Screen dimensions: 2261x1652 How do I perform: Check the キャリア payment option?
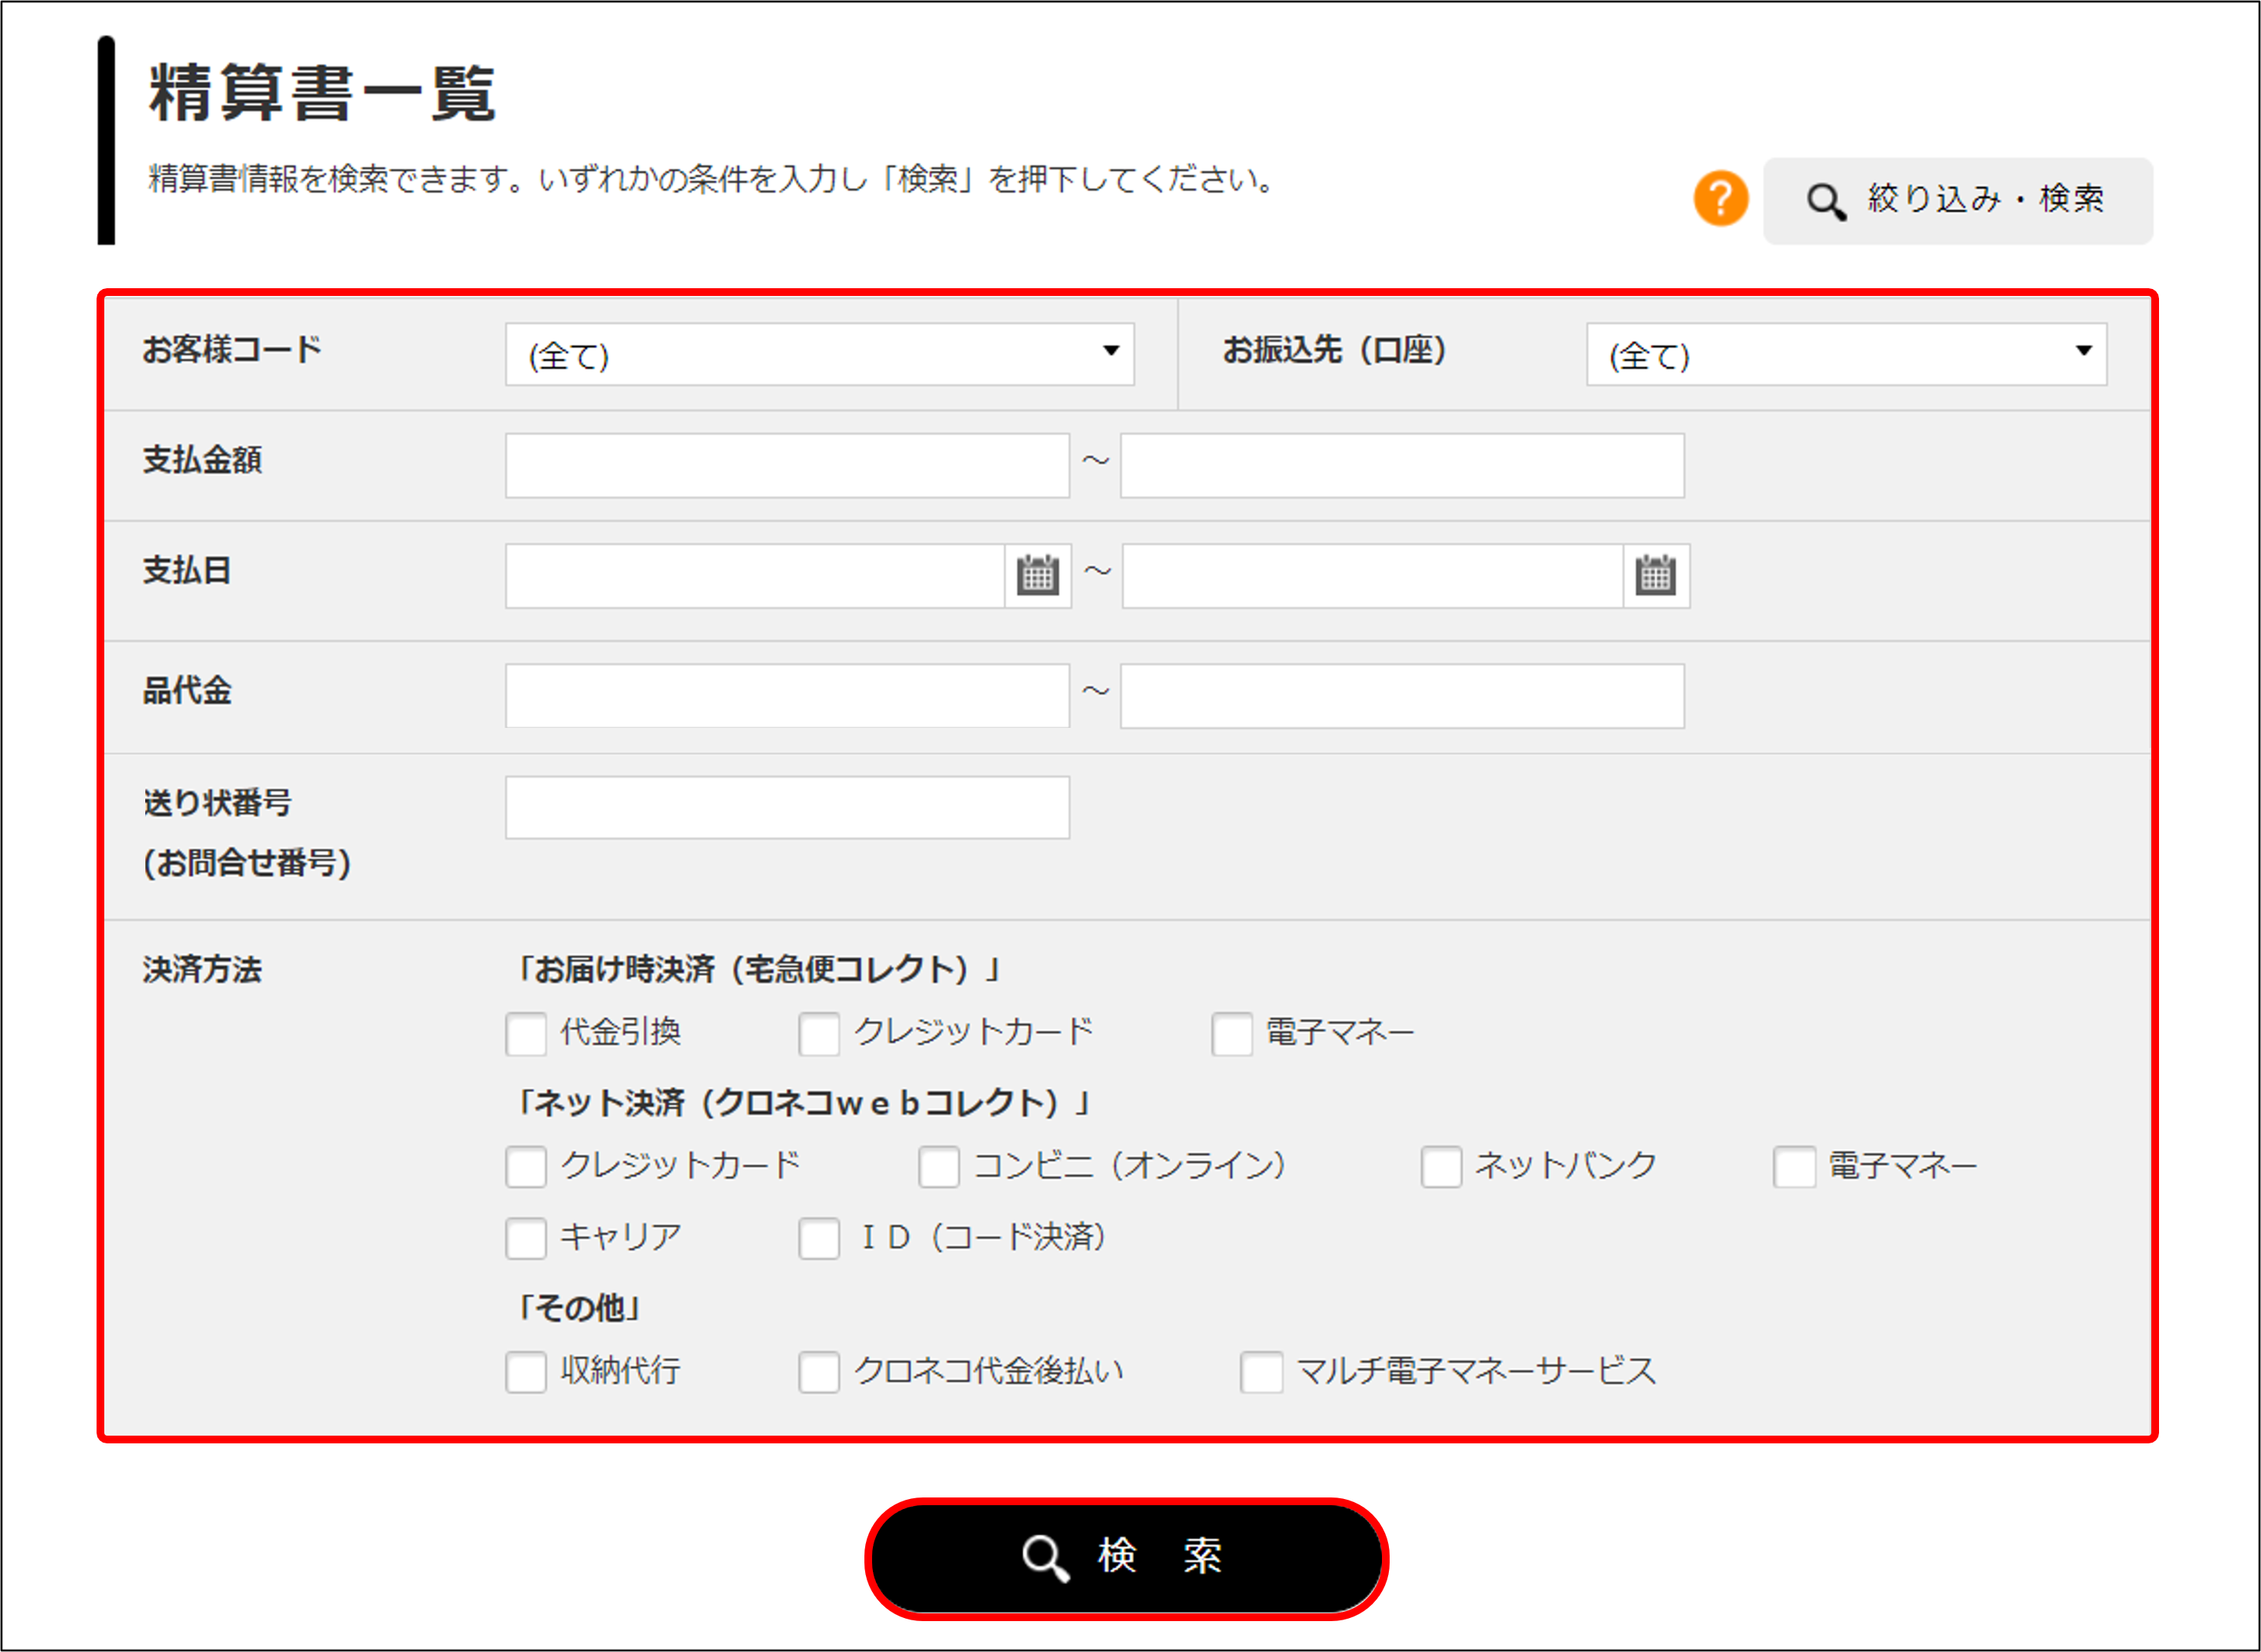point(526,1239)
